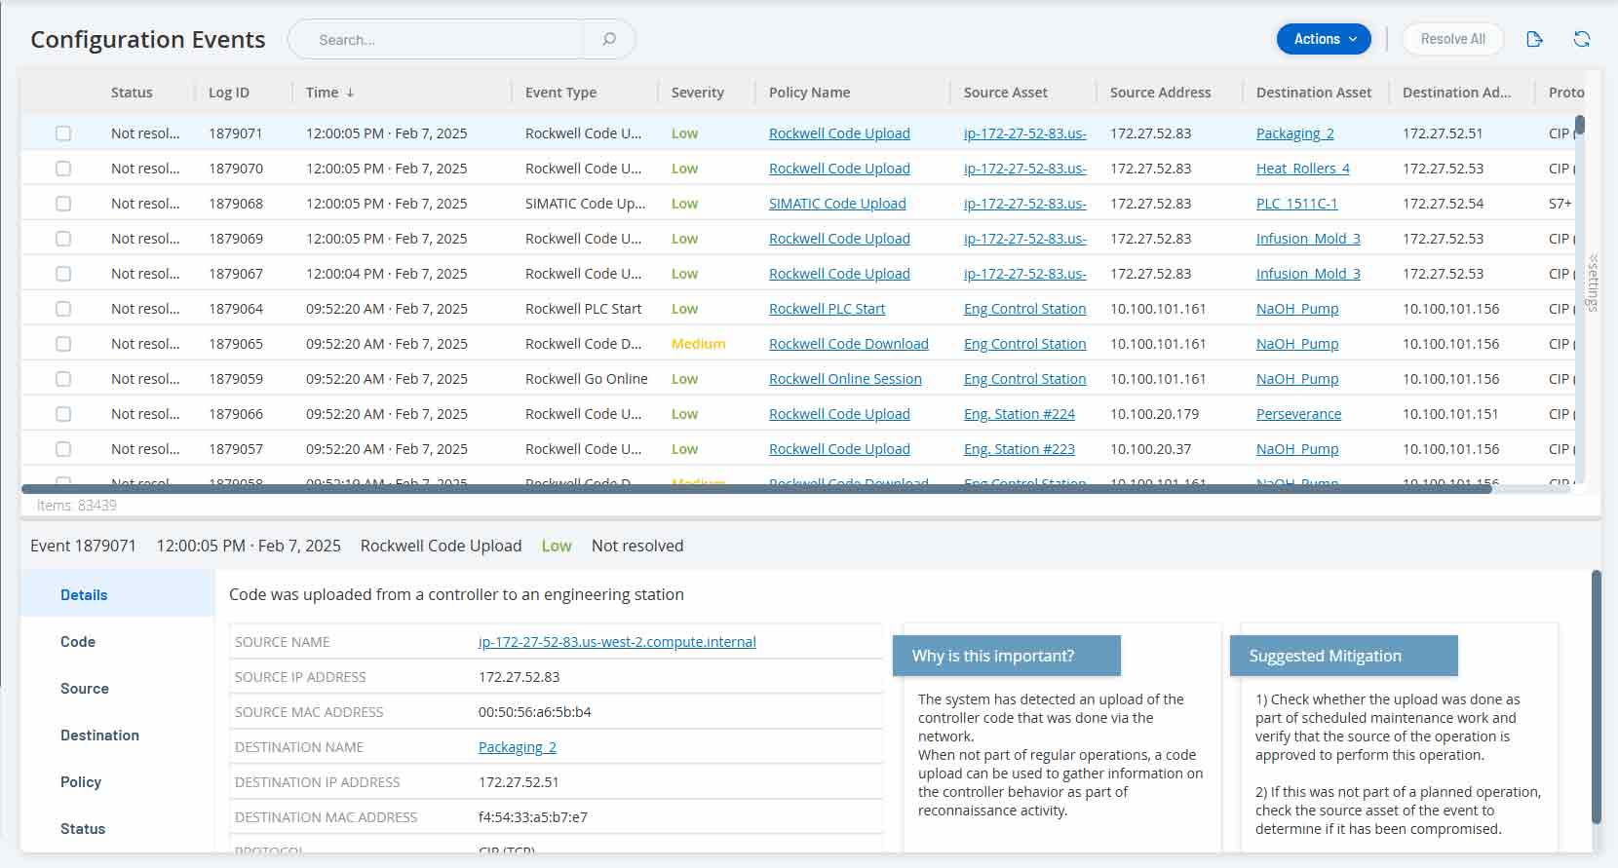Open the Rockwell Online Session policy link

pyautogui.click(x=845, y=379)
